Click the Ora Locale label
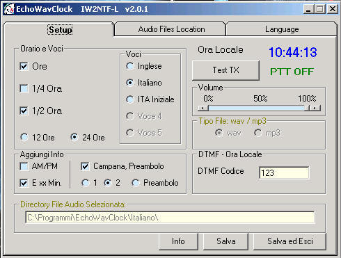The height and width of the screenshot is (258, 341). tap(221, 50)
